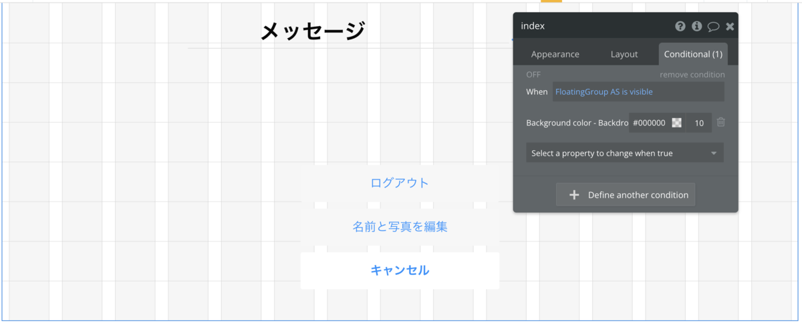This screenshot has width=802, height=323.
Task: Click the index panel title
Action: 533,26
